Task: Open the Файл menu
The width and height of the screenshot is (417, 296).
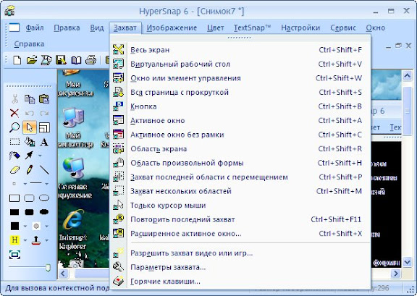Action: [x=35, y=28]
